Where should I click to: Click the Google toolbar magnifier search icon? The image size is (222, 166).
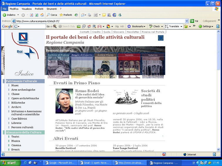[x=55, y=26]
